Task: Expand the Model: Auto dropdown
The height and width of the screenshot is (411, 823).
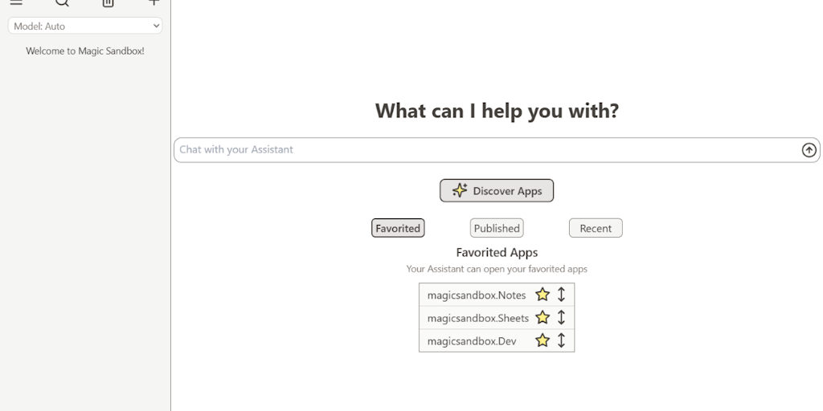Action: (x=85, y=26)
